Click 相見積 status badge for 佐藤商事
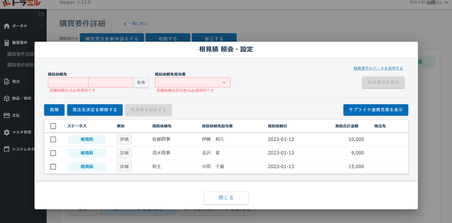The width and height of the screenshot is (452, 223). point(87,139)
